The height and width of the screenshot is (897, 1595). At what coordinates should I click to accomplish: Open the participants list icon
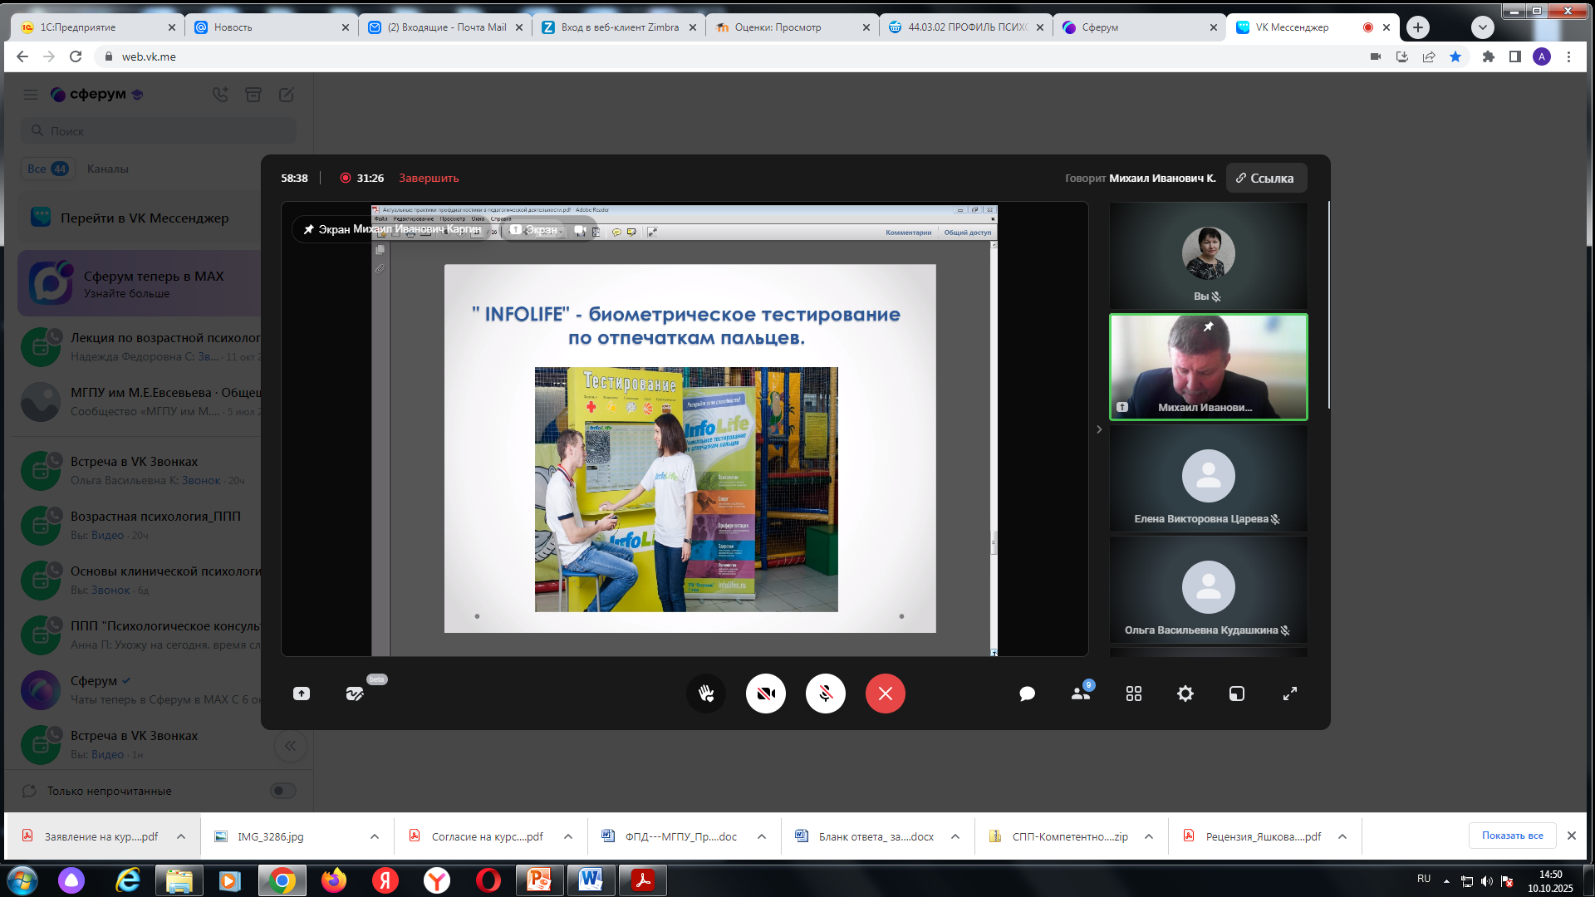tap(1080, 694)
